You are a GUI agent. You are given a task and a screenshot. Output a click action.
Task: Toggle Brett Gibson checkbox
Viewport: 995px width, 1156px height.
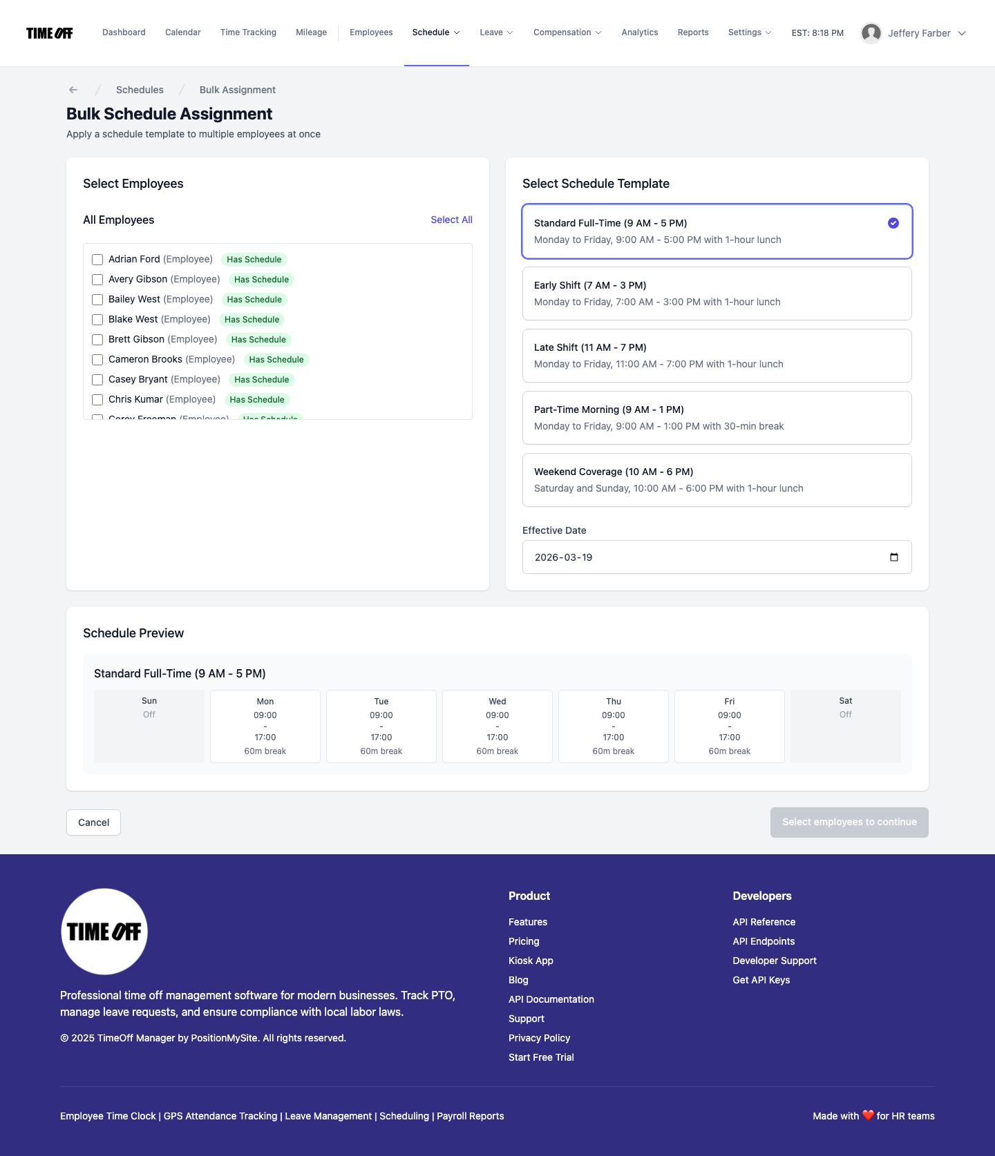coord(97,340)
